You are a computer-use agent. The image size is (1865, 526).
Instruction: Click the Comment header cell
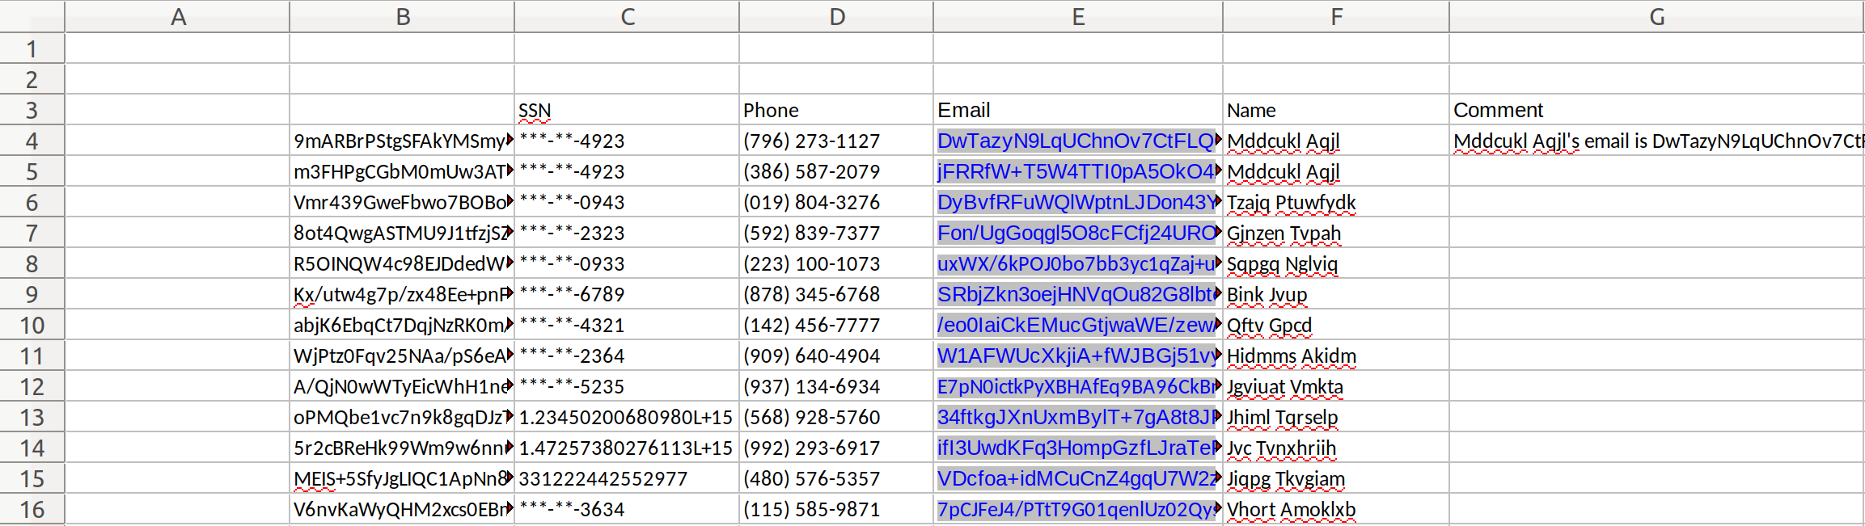click(x=1656, y=110)
